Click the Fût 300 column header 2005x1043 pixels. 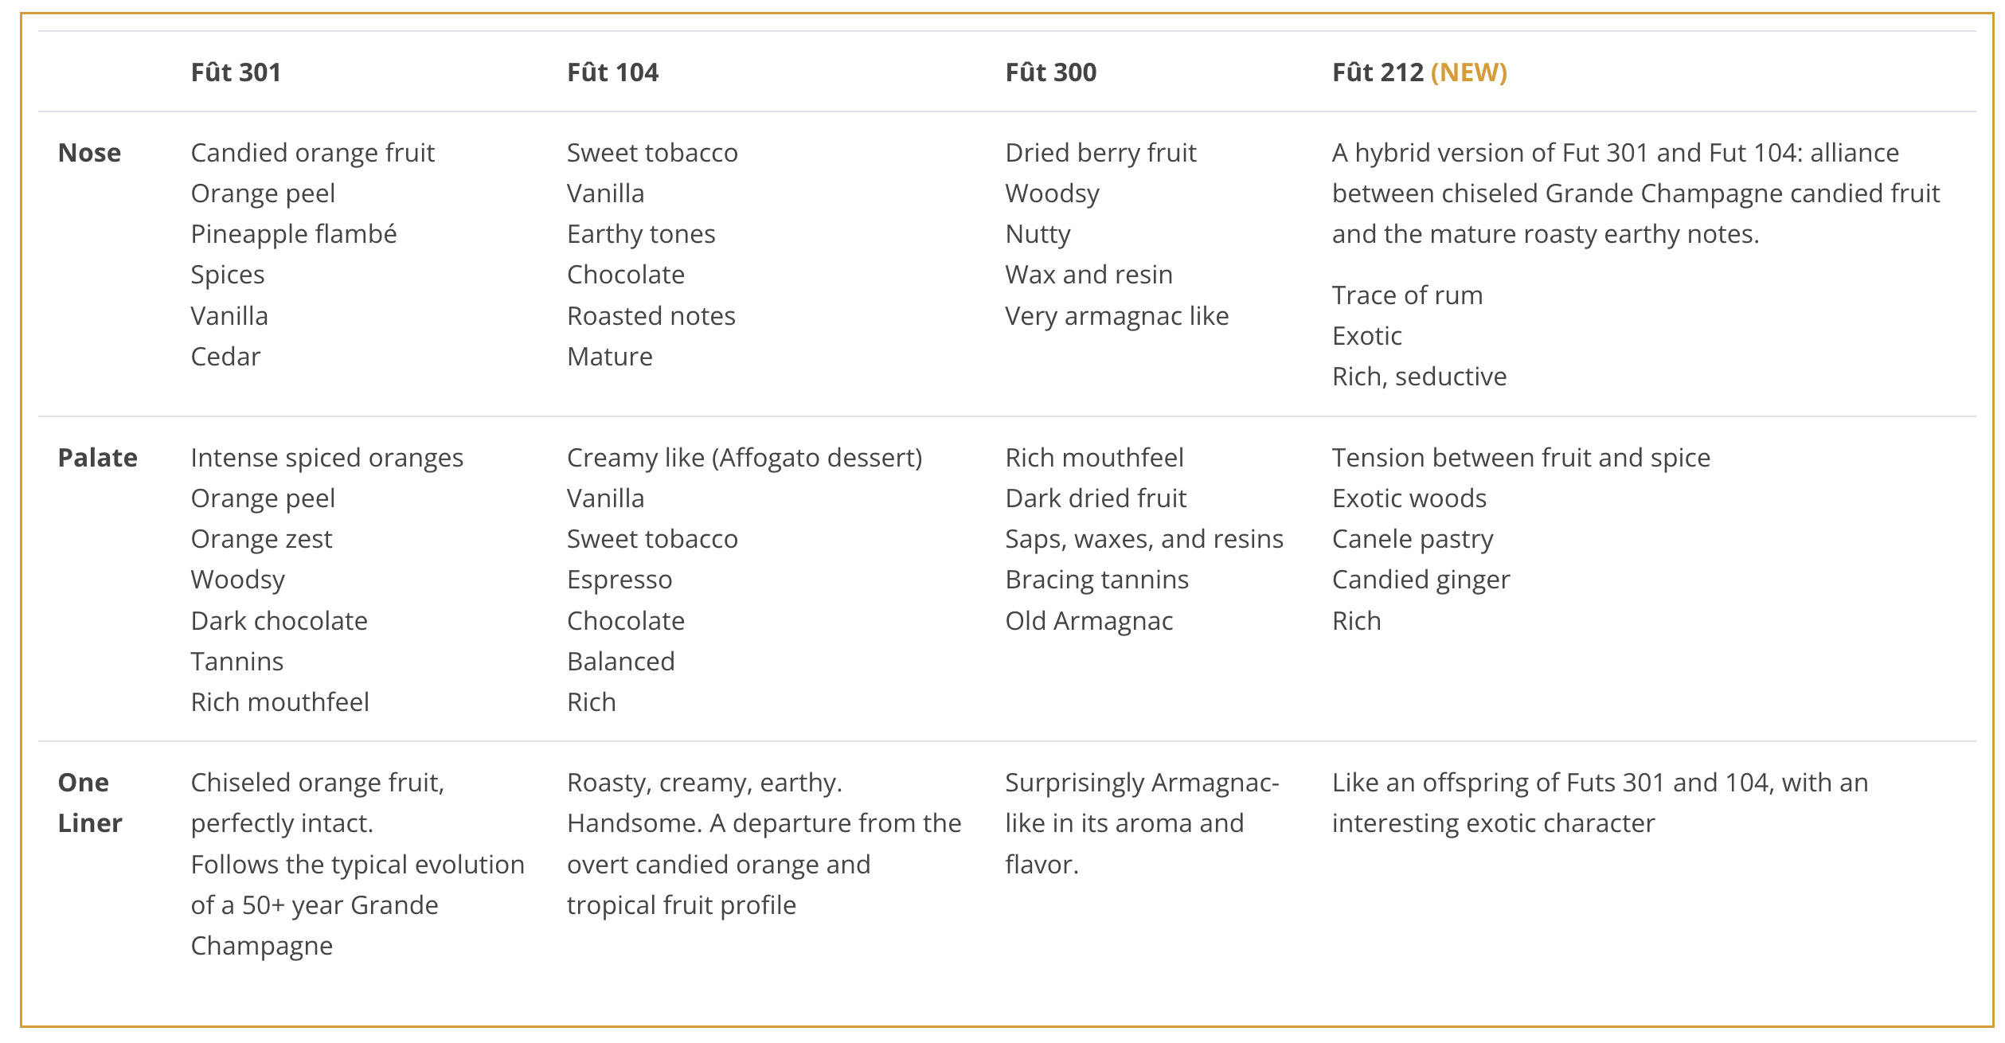(1050, 72)
